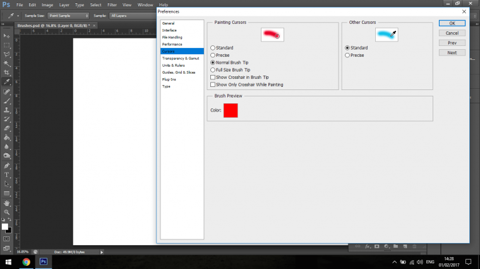Enable Show Crosshair in Brush Tip
The height and width of the screenshot is (269, 480).
[239, 77]
